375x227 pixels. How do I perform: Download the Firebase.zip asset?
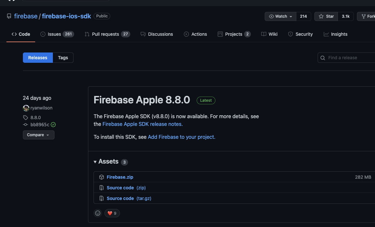click(120, 177)
